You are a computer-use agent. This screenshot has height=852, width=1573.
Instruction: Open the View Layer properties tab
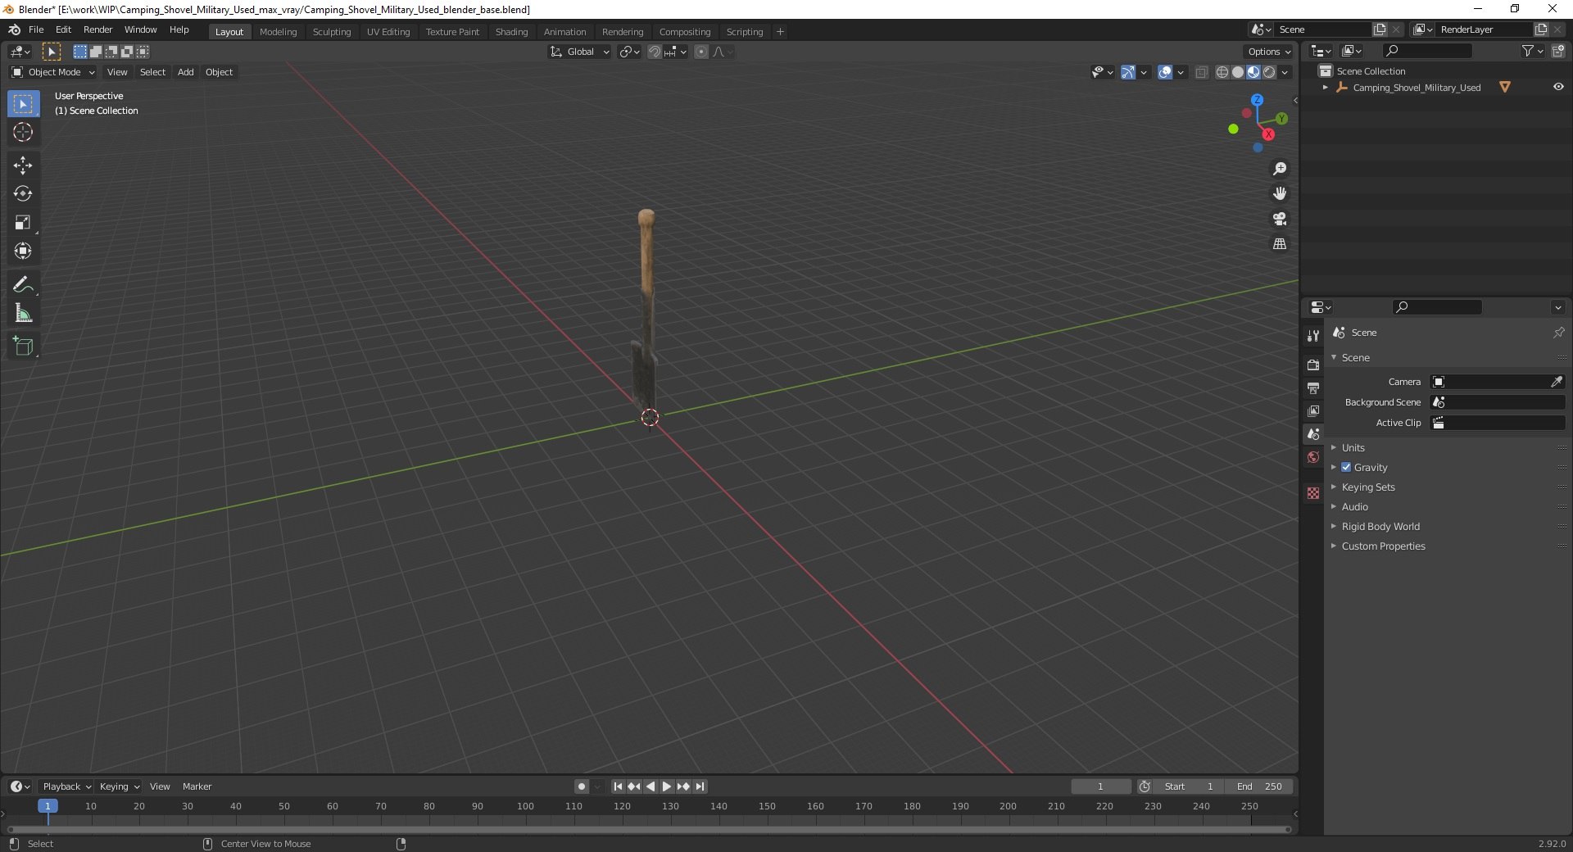1313,410
